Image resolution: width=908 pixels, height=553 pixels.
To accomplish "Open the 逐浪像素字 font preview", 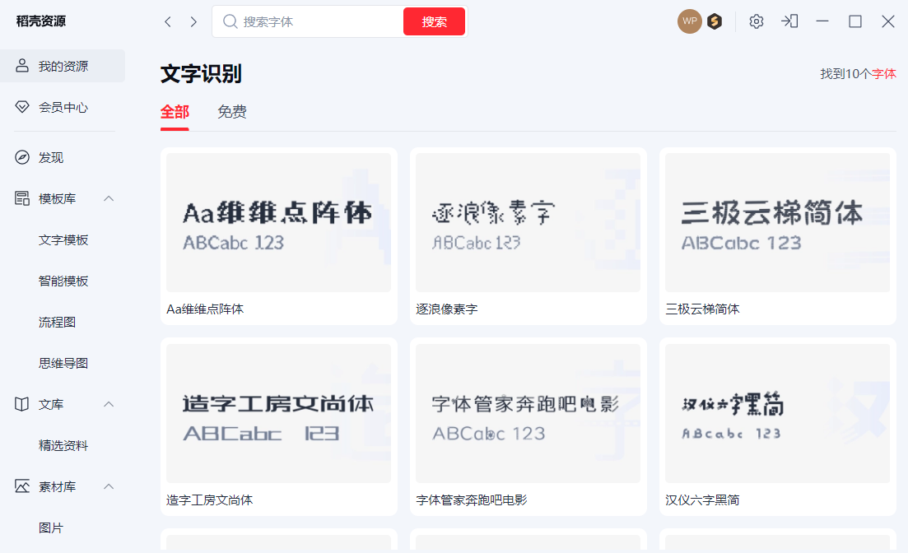I will (529, 222).
